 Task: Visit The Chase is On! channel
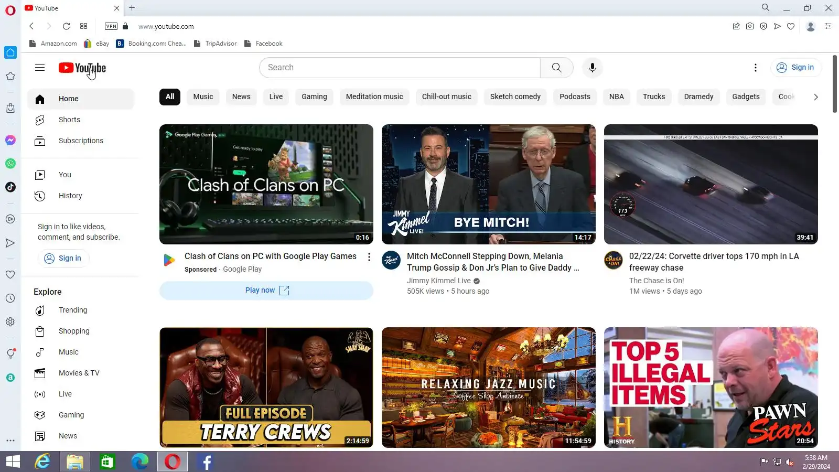point(657,281)
